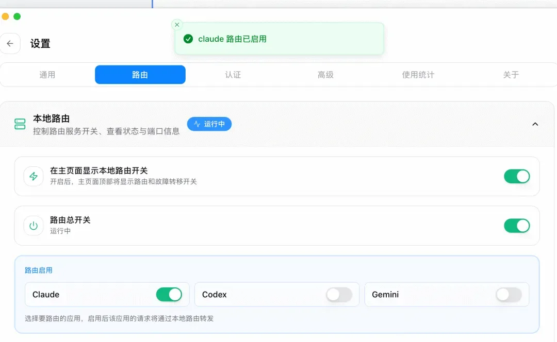Click the text 控制路由服务开关、查看状态与端口信息
Screen dimensions: 557x342
coord(106,131)
